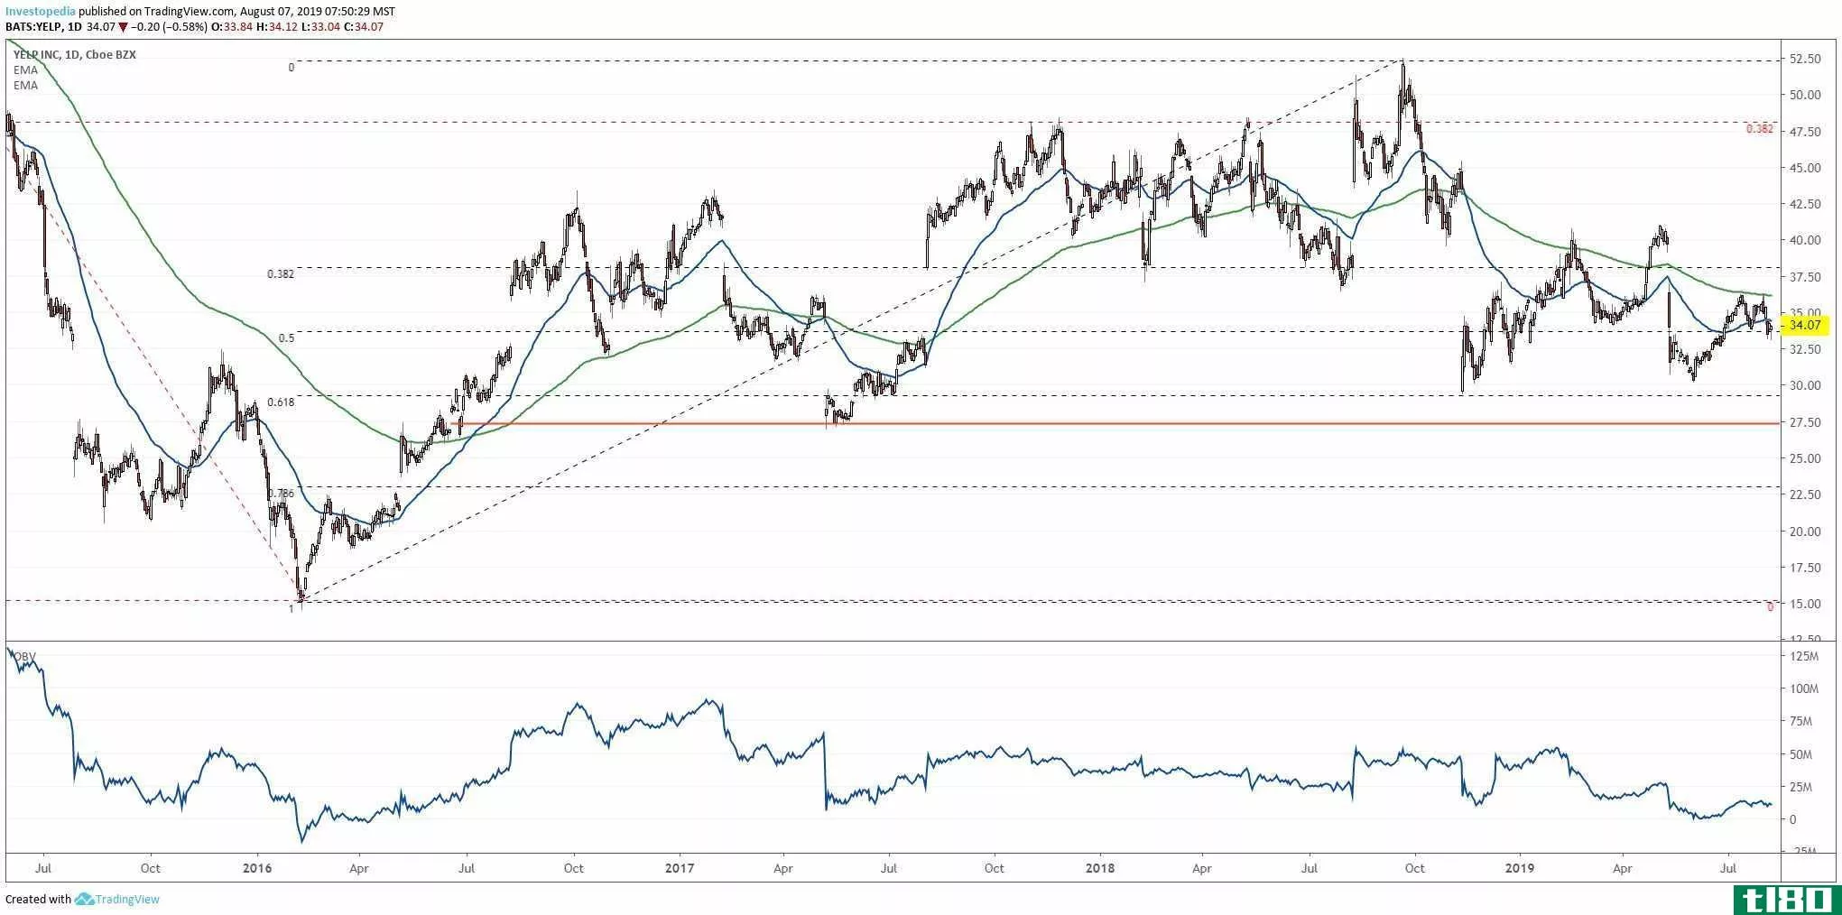The image size is (1842, 915).
Task: Click the 125M OBV axis label
Action: coord(1804,656)
